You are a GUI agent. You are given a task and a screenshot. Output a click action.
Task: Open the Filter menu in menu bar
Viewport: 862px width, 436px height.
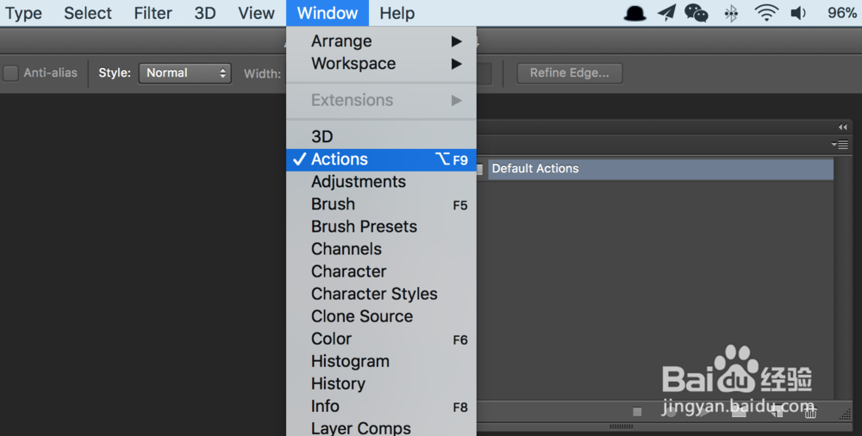click(153, 13)
